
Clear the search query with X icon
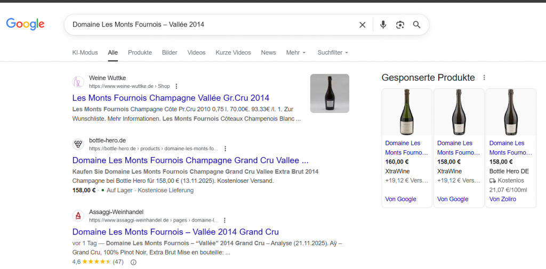click(363, 25)
